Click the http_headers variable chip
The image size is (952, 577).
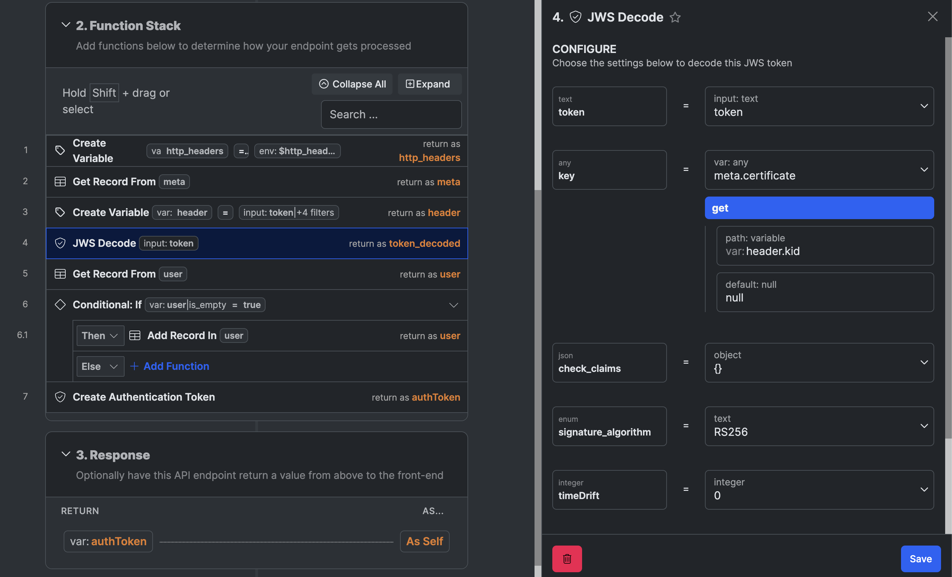(187, 151)
